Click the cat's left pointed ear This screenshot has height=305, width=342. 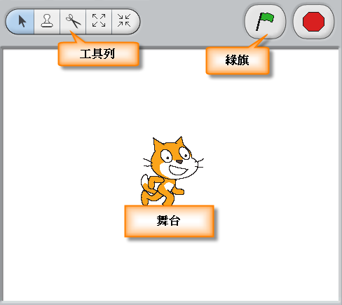click(x=157, y=144)
